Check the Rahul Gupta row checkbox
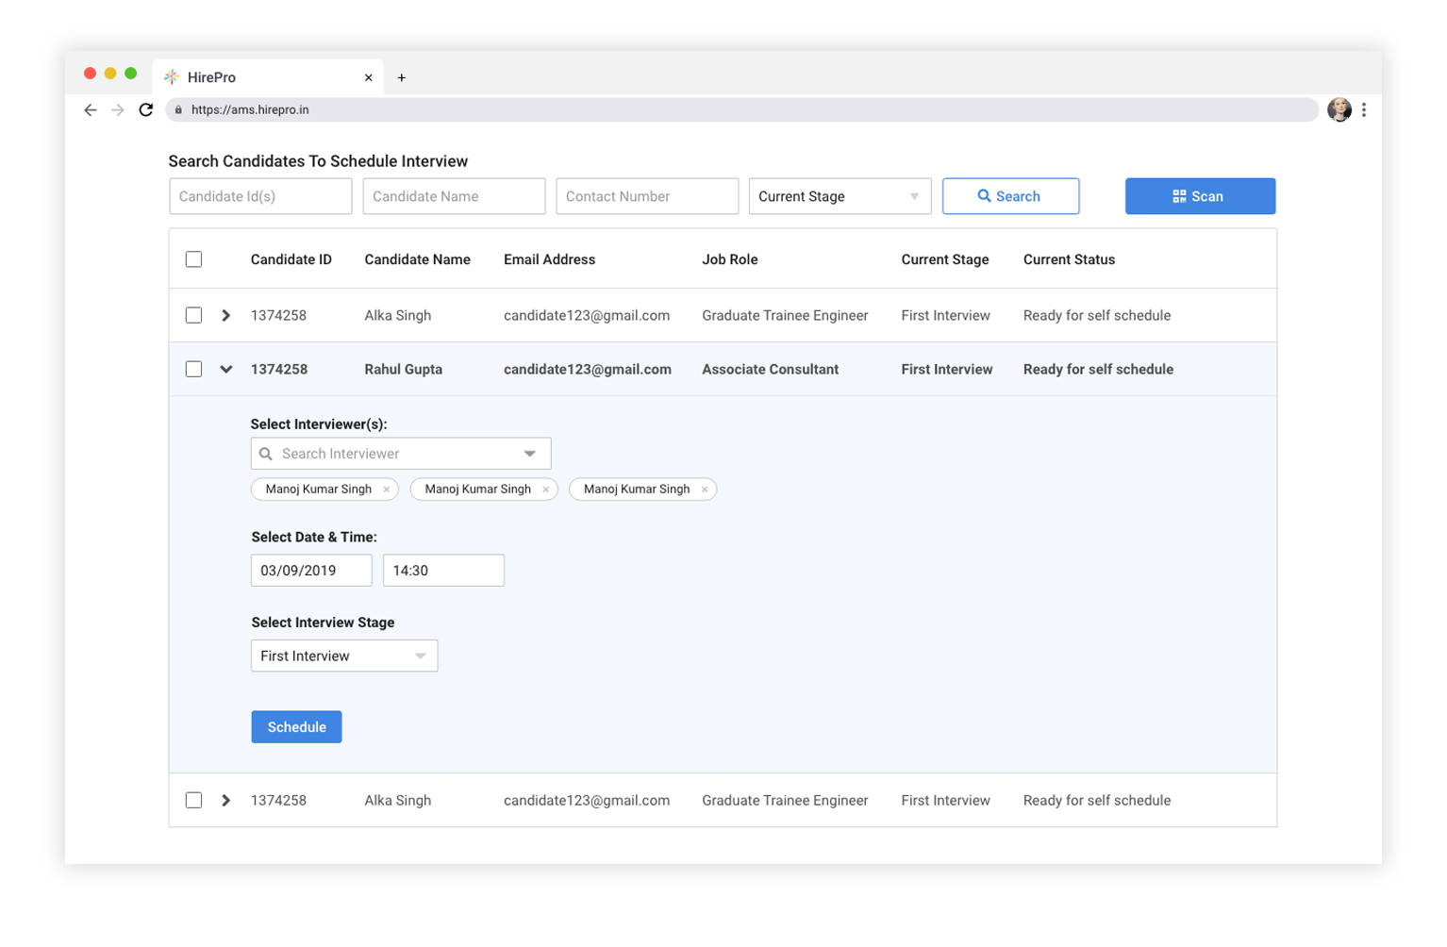 click(x=193, y=369)
